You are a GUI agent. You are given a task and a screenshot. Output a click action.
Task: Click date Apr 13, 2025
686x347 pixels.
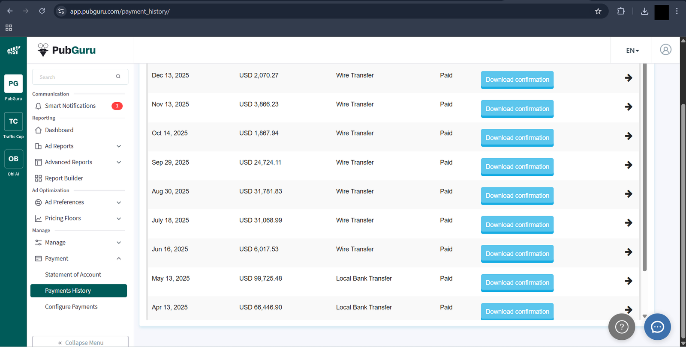pyautogui.click(x=170, y=307)
